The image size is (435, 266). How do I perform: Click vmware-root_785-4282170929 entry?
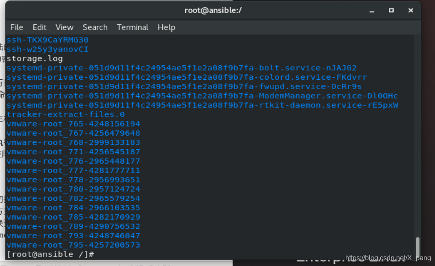(x=73, y=217)
